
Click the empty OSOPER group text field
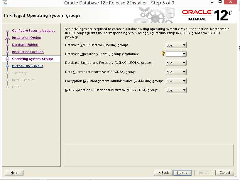pyautogui.click(x=174, y=54)
